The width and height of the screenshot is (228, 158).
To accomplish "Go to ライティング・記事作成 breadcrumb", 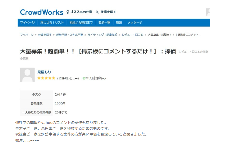I will click(102, 35).
